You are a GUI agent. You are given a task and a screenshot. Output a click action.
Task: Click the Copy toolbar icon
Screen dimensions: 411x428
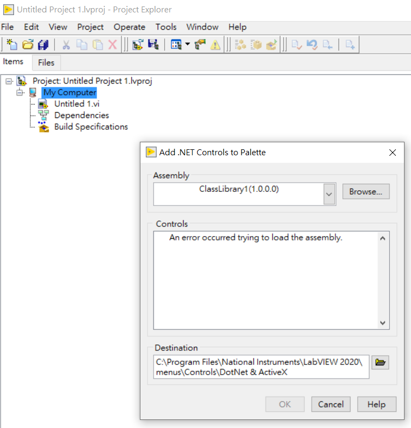[82, 45]
